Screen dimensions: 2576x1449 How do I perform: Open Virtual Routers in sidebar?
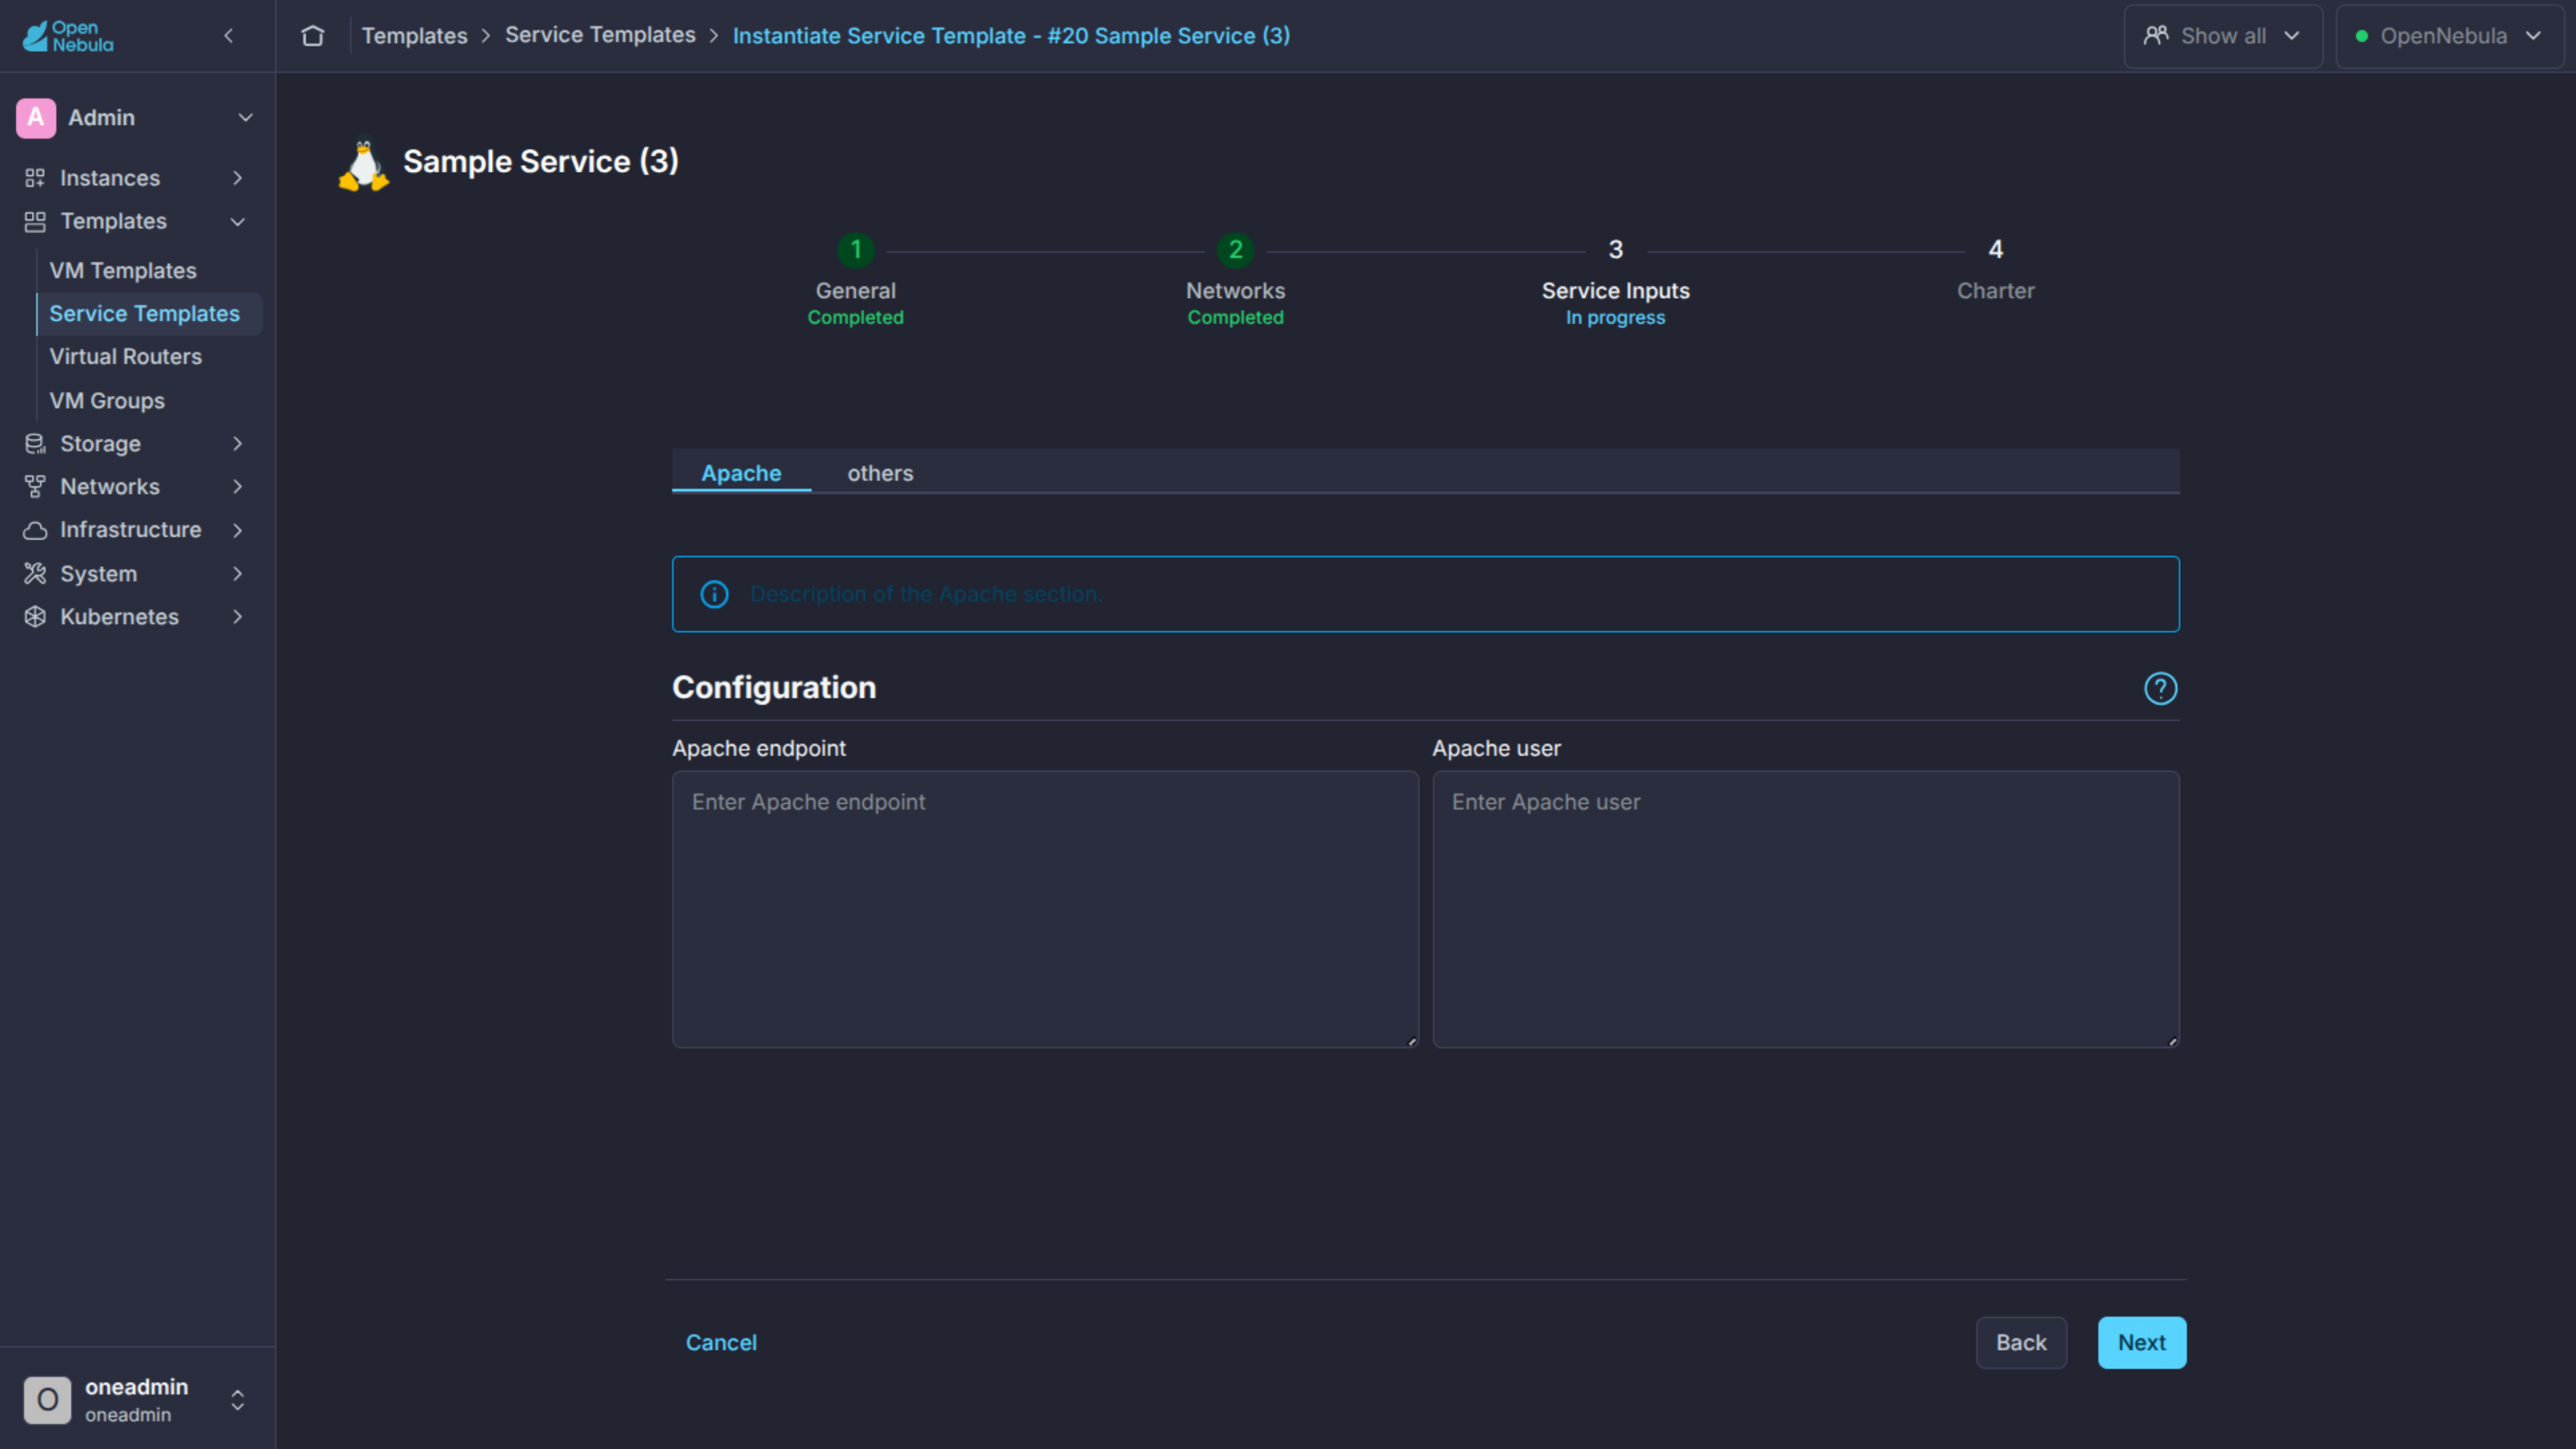tap(126, 357)
